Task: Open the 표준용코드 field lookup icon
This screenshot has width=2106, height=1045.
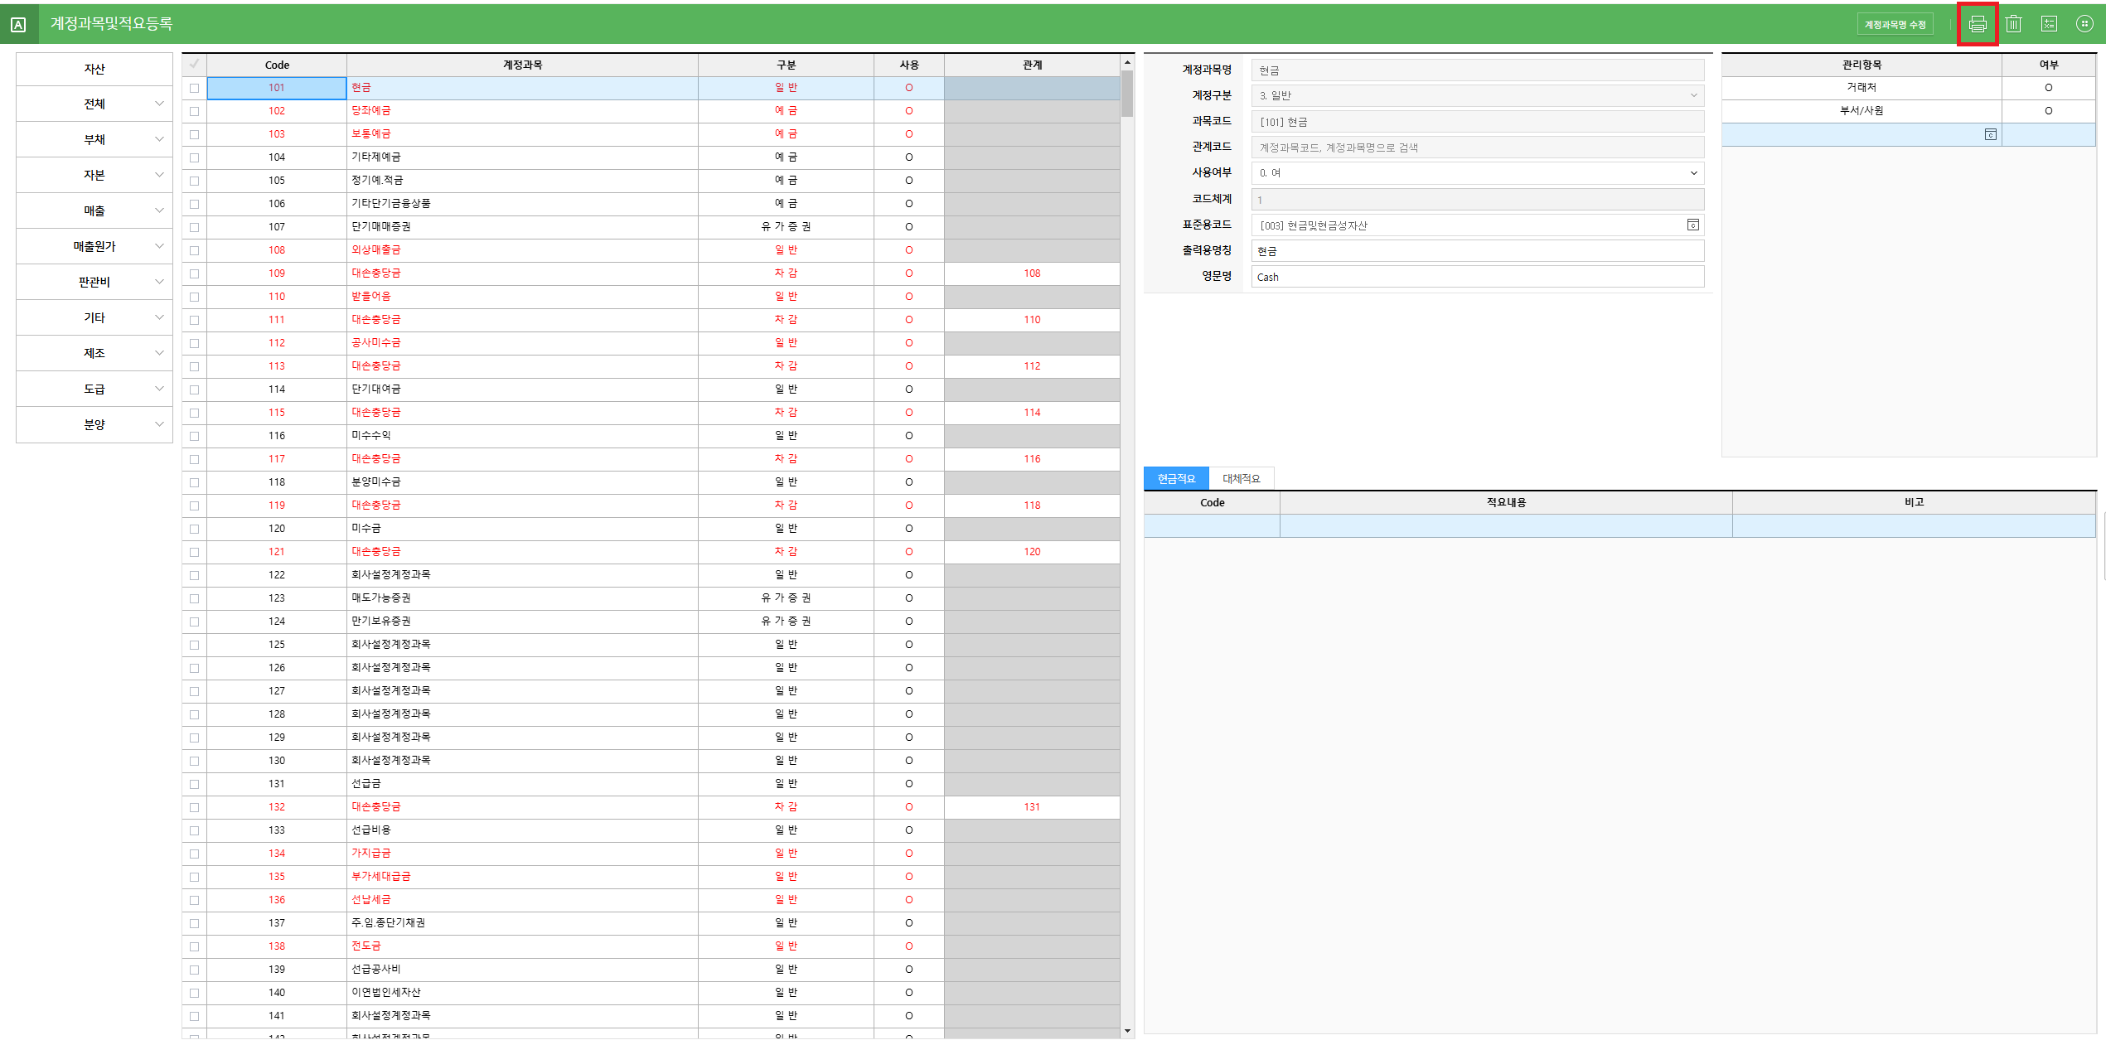Action: 1692,225
